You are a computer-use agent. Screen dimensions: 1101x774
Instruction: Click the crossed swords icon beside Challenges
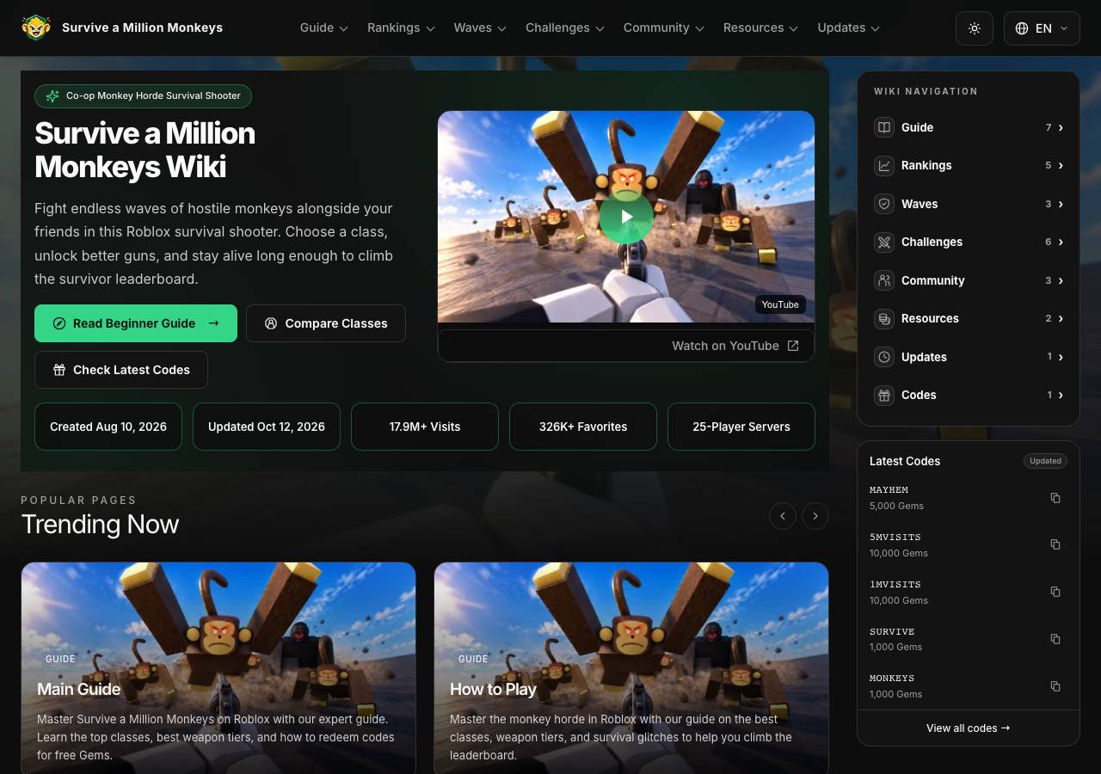(884, 242)
